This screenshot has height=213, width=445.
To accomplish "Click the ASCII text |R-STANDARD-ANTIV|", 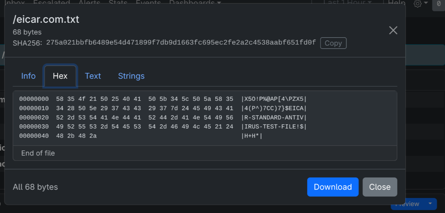I will 274,118.
